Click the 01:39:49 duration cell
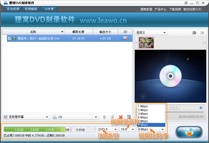This screenshot has height=143, width=209. pyautogui.click(x=78, y=38)
